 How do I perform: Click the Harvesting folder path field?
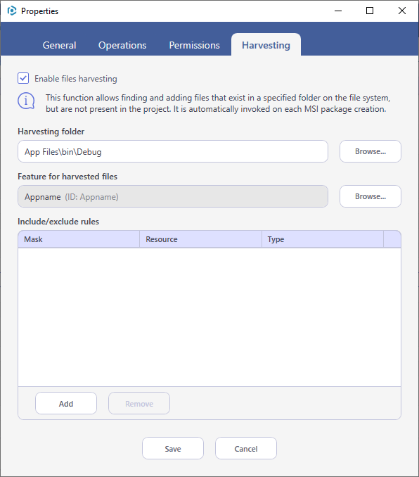point(173,151)
